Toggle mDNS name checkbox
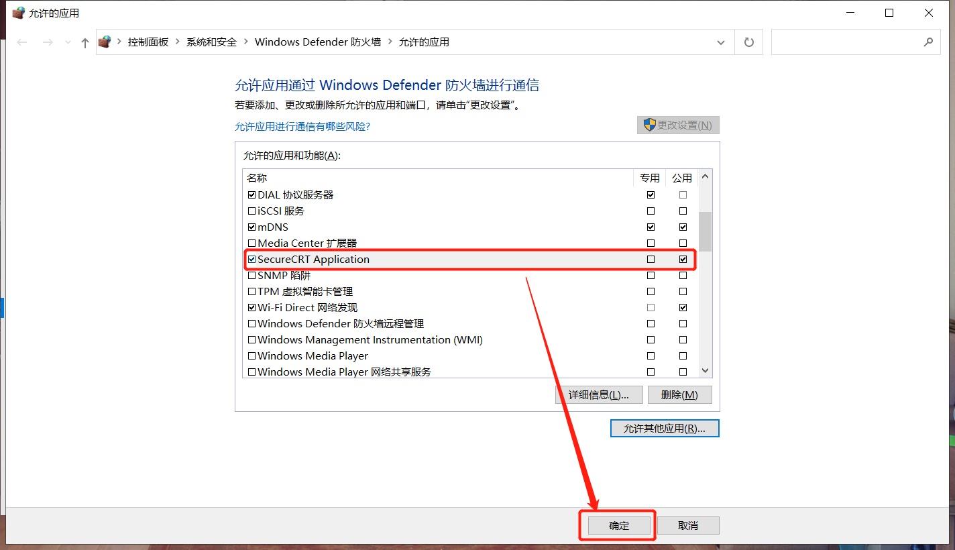This screenshot has height=550, width=955. (x=251, y=227)
